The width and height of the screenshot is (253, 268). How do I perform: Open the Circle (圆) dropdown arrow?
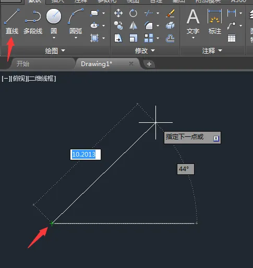[x=54, y=38]
